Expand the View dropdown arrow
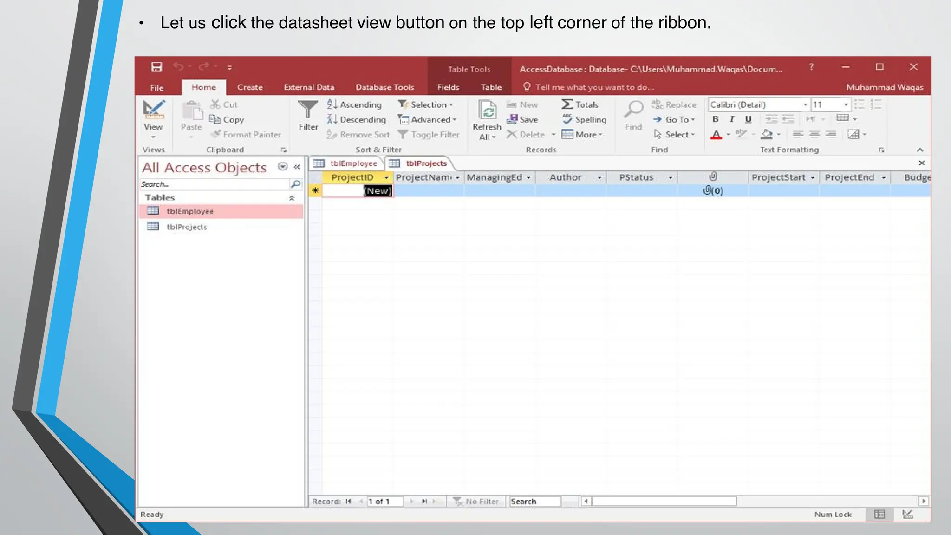Image resolution: width=951 pixels, height=535 pixels. 153,137
